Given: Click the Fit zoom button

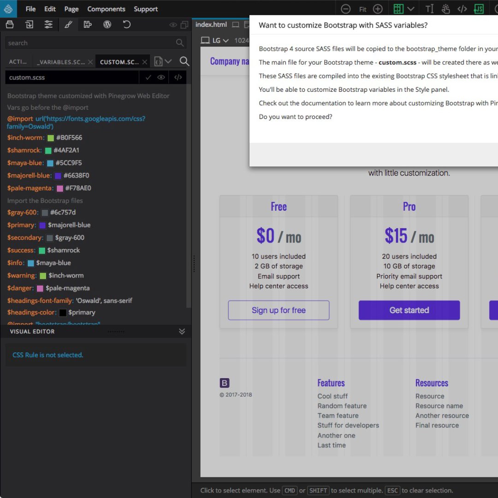Looking at the screenshot, I should (363, 9).
